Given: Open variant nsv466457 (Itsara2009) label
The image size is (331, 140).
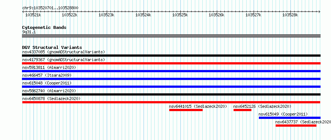Looking at the screenshot, I should tap(47, 75).
